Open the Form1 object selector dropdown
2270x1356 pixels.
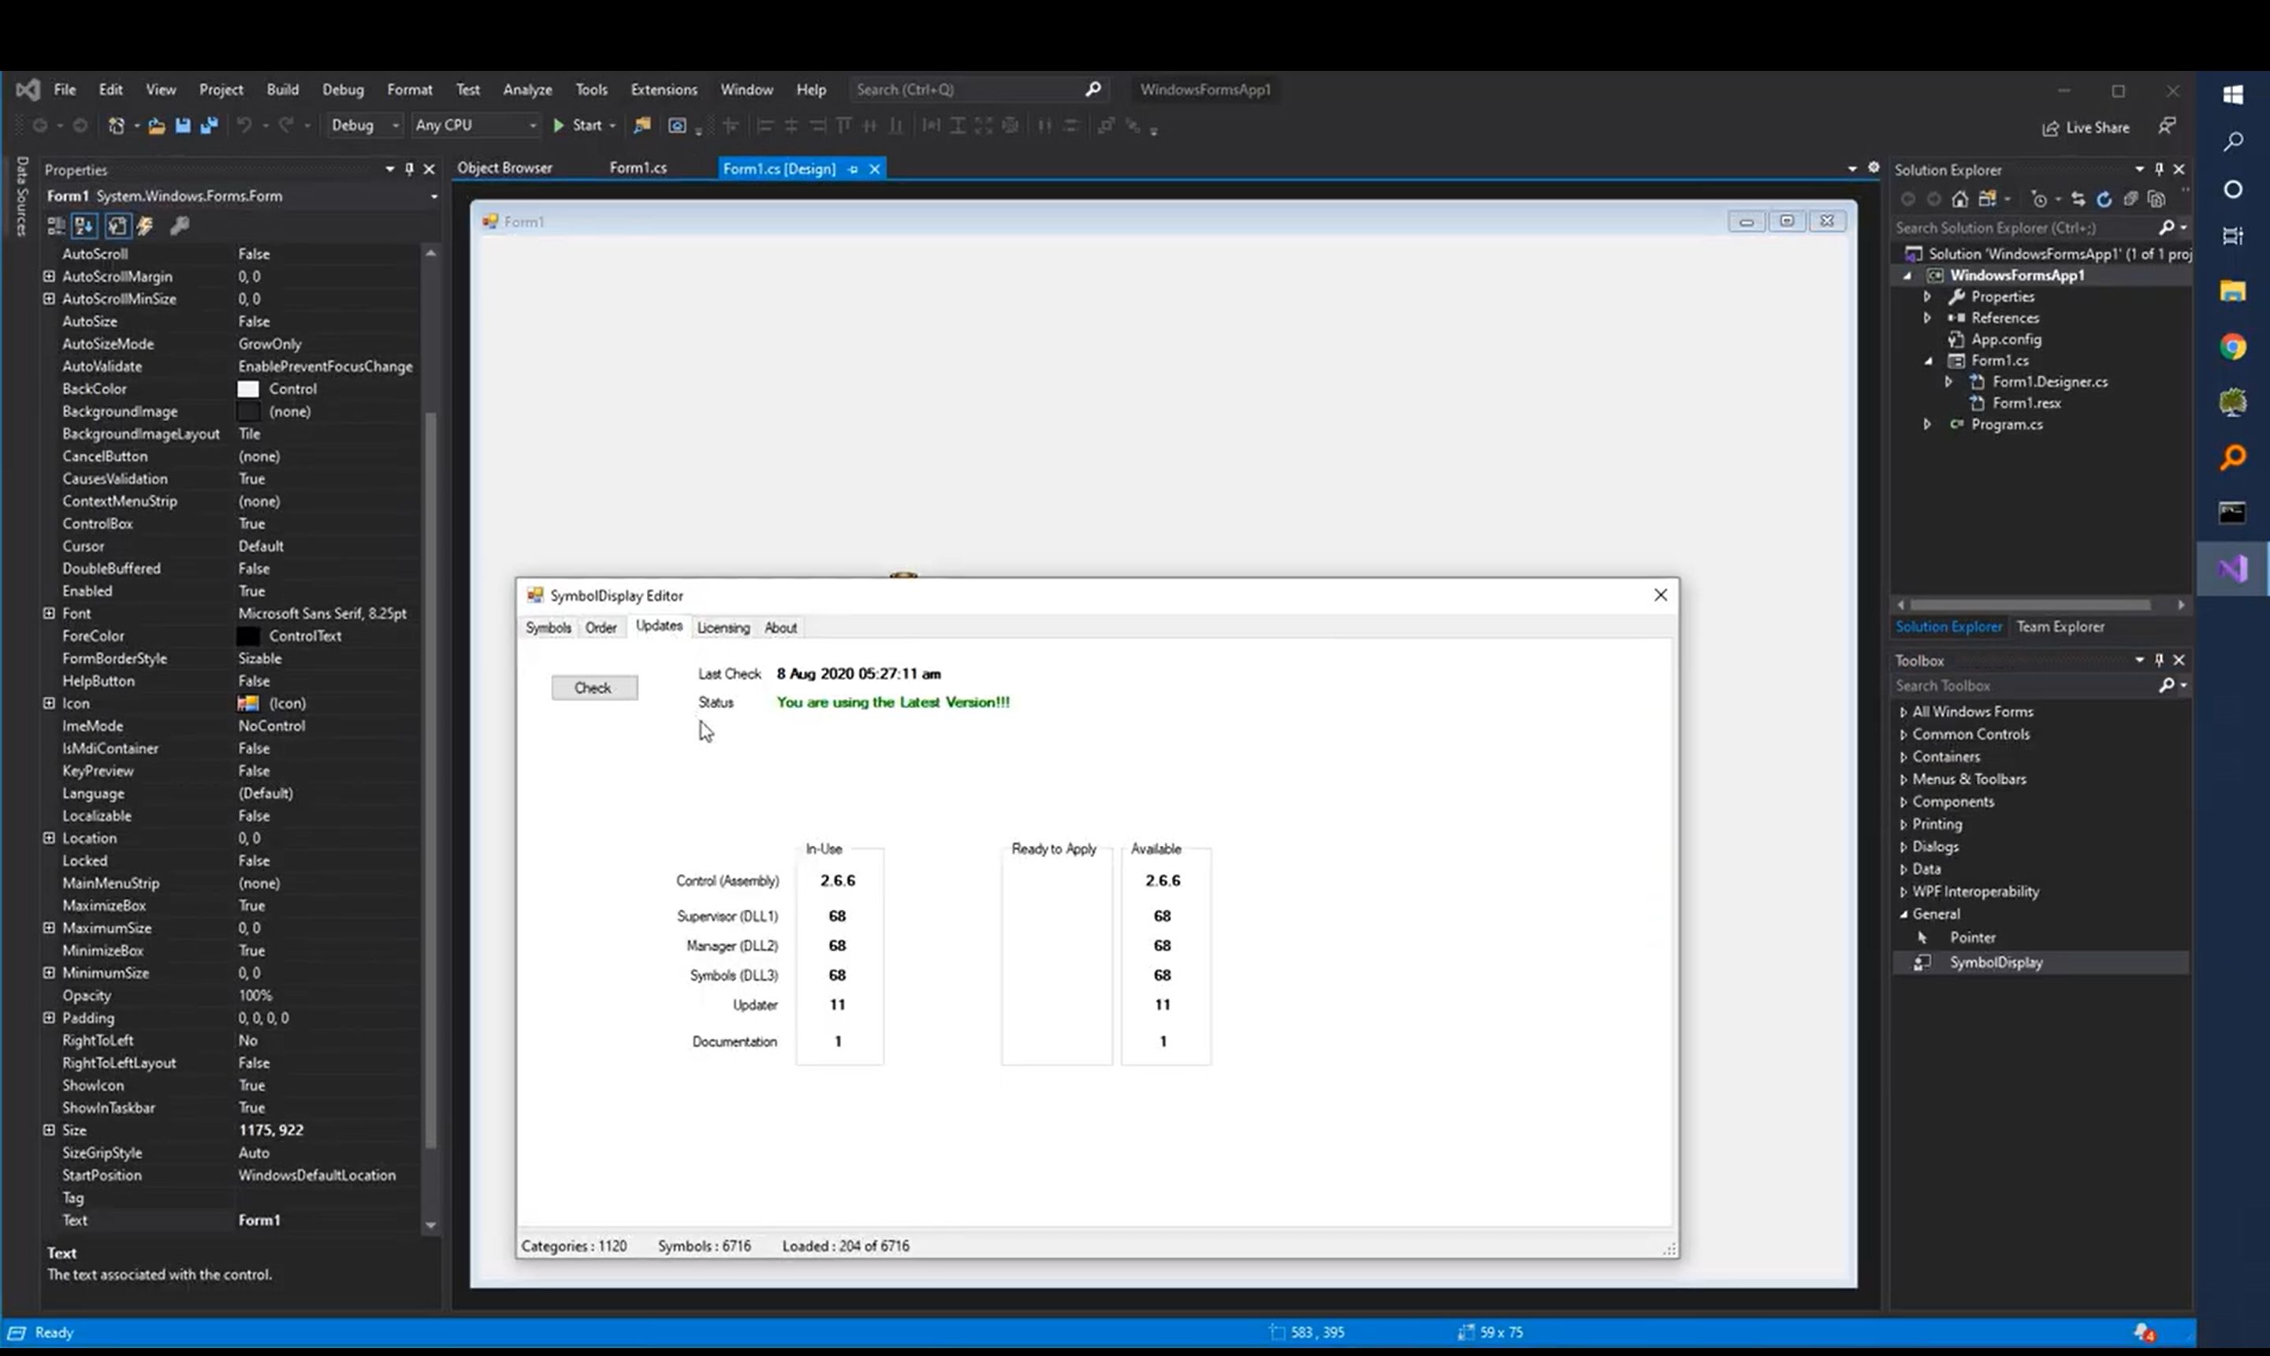[434, 196]
